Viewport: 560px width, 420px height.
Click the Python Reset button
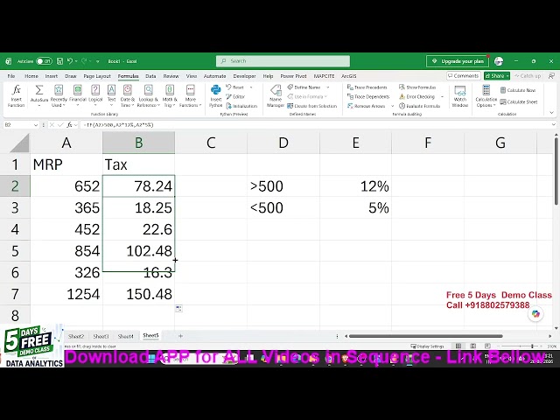[x=235, y=87]
